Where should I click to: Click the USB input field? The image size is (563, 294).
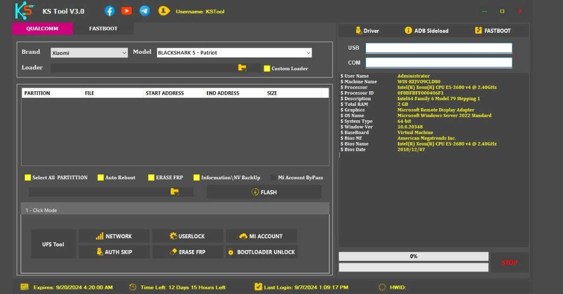[439, 48]
